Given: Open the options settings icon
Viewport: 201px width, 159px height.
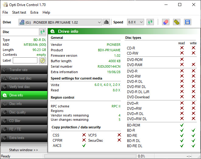Looking at the screenshot, I should pos(176,22).
